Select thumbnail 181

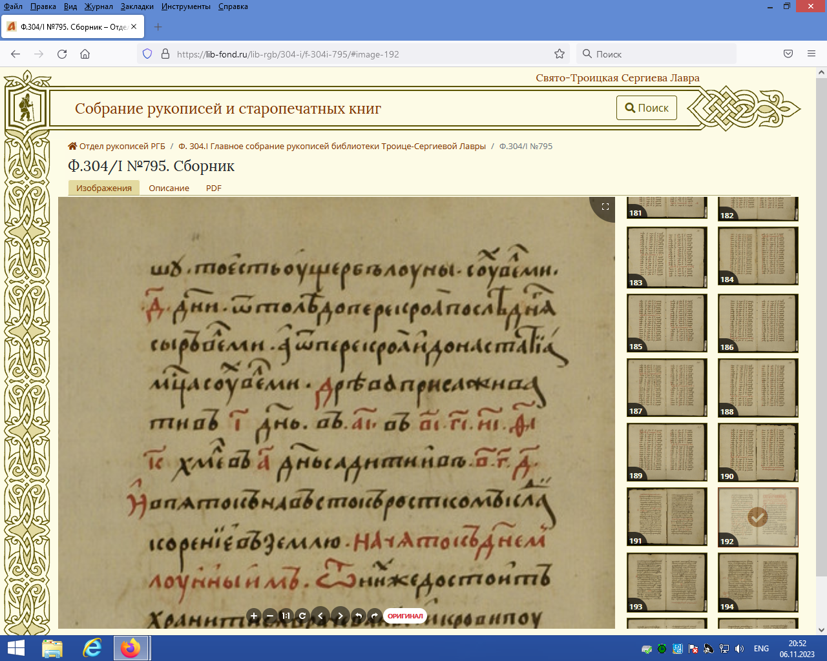(x=667, y=208)
